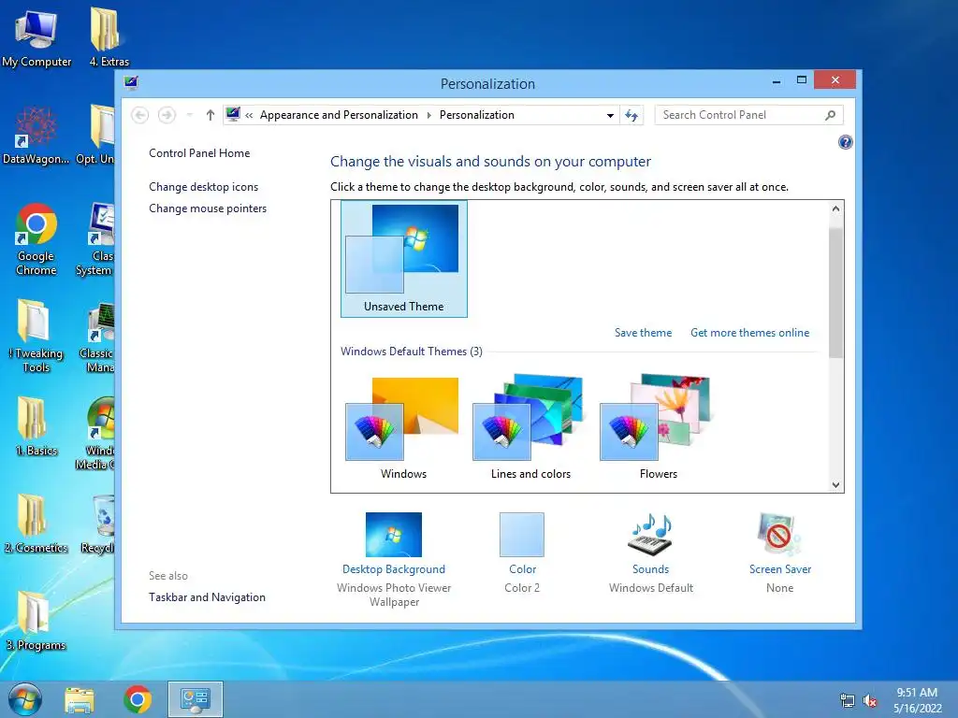
Task: Click the theme list scroll up arrow
Action: pos(835,208)
